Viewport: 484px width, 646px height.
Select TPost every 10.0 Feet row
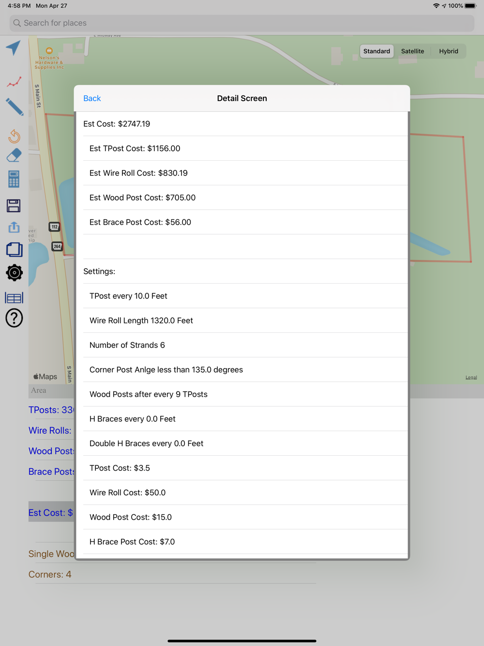coord(242,296)
